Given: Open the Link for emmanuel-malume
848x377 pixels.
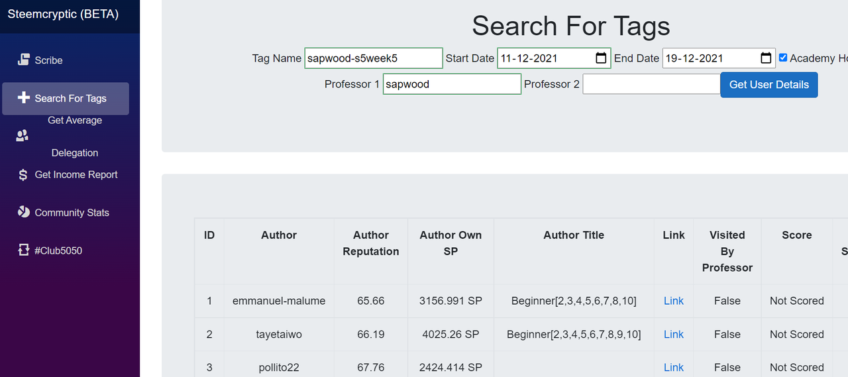Looking at the screenshot, I should (673, 301).
